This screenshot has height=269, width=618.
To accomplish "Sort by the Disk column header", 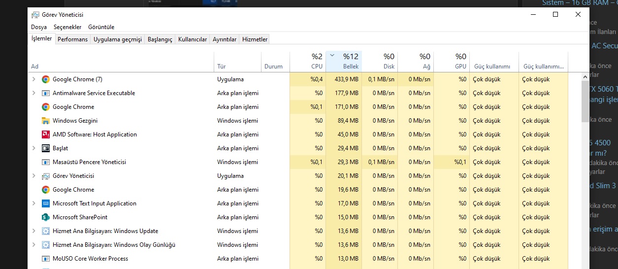I will 380,61.
